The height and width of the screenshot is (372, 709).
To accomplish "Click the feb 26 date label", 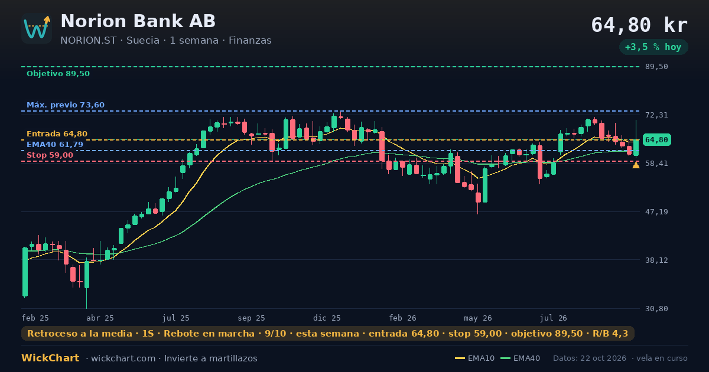I will [x=403, y=318].
